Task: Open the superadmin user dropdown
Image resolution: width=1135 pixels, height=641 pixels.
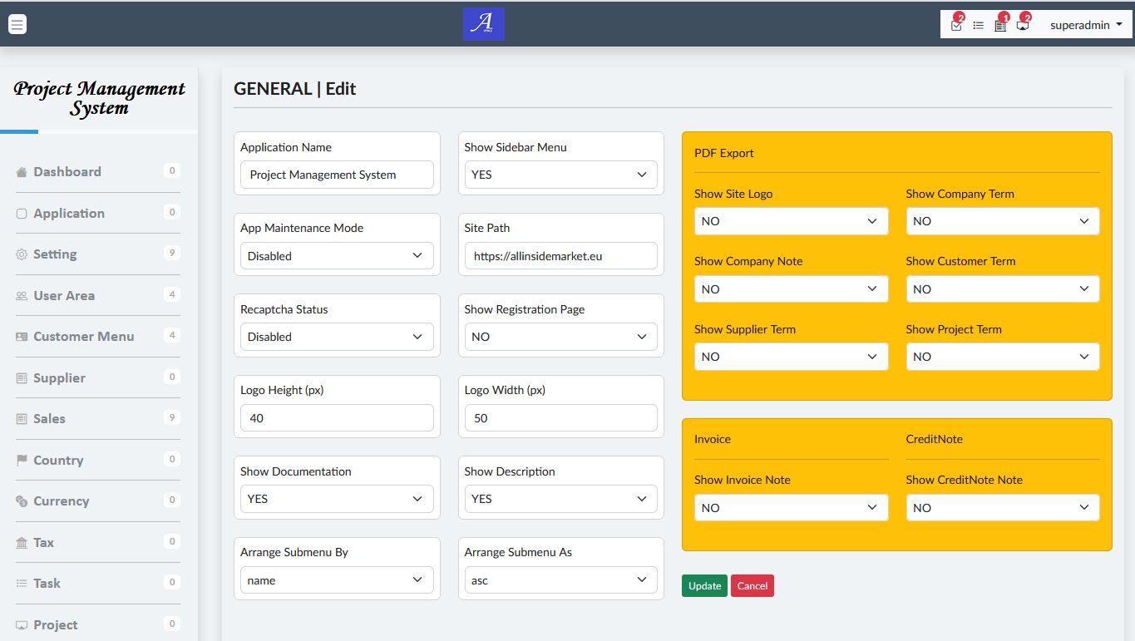Action: coord(1086,25)
